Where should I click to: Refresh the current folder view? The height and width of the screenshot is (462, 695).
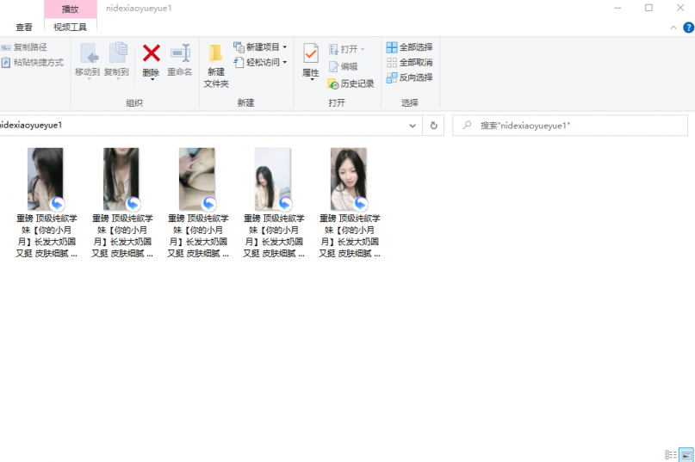(x=434, y=126)
